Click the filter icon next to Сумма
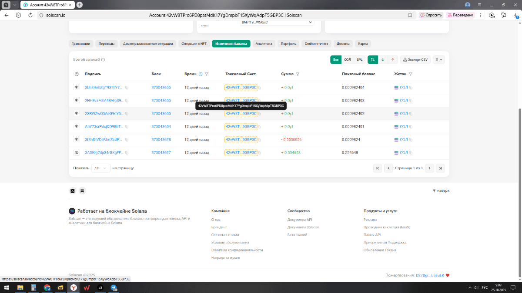The width and height of the screenshot is (522, 293). (x=298, y=74)
